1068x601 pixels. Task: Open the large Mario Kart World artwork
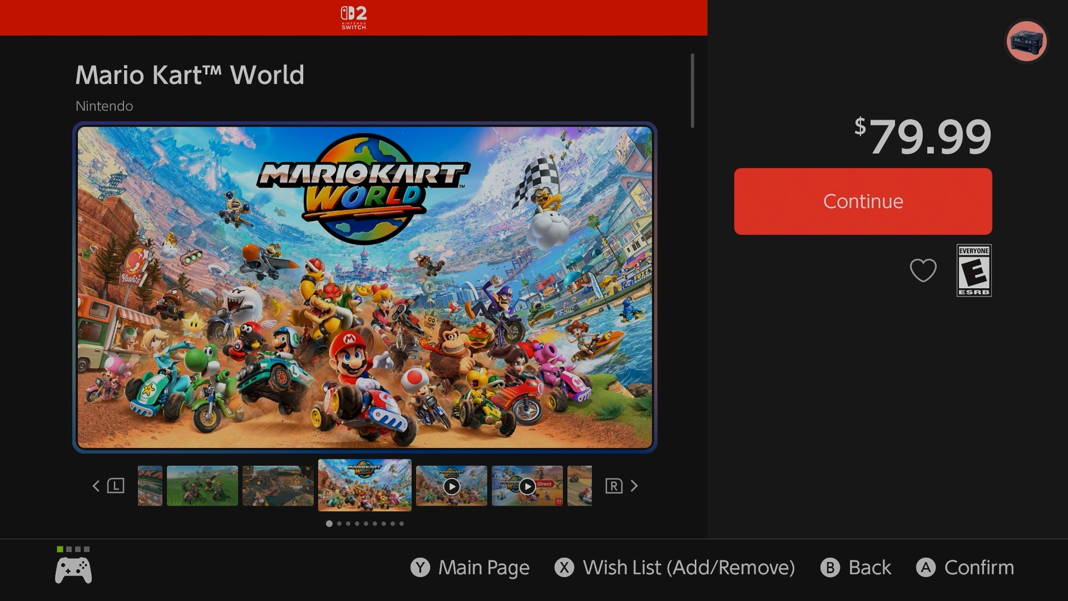click(x=365, y=287)
